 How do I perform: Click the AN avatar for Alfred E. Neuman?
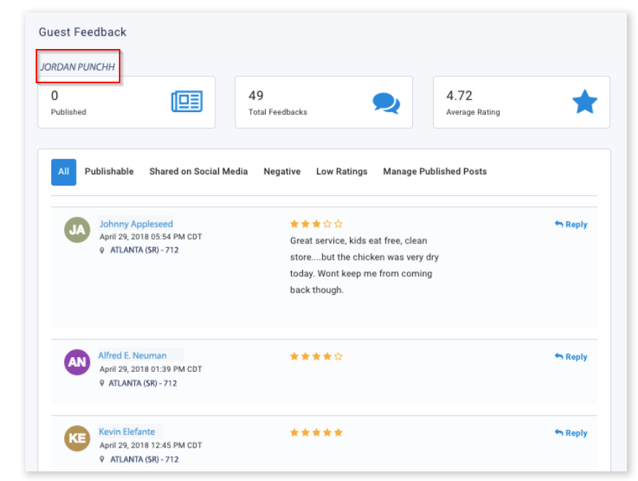click(x=77, y=363)
